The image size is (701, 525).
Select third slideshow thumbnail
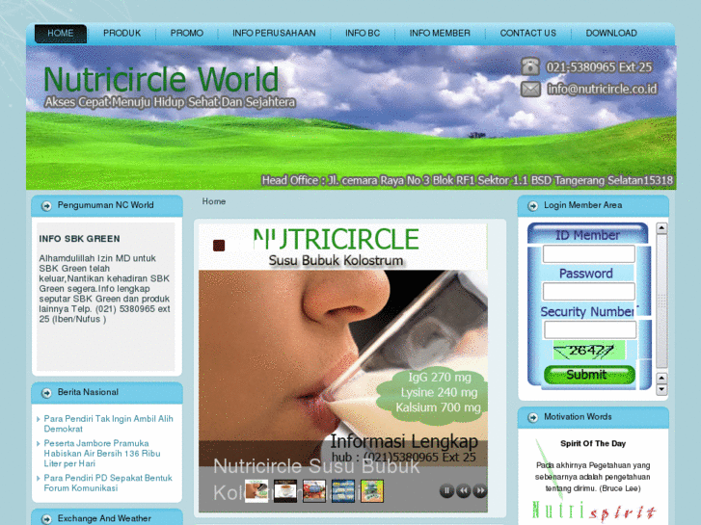[x=314, y=491]
